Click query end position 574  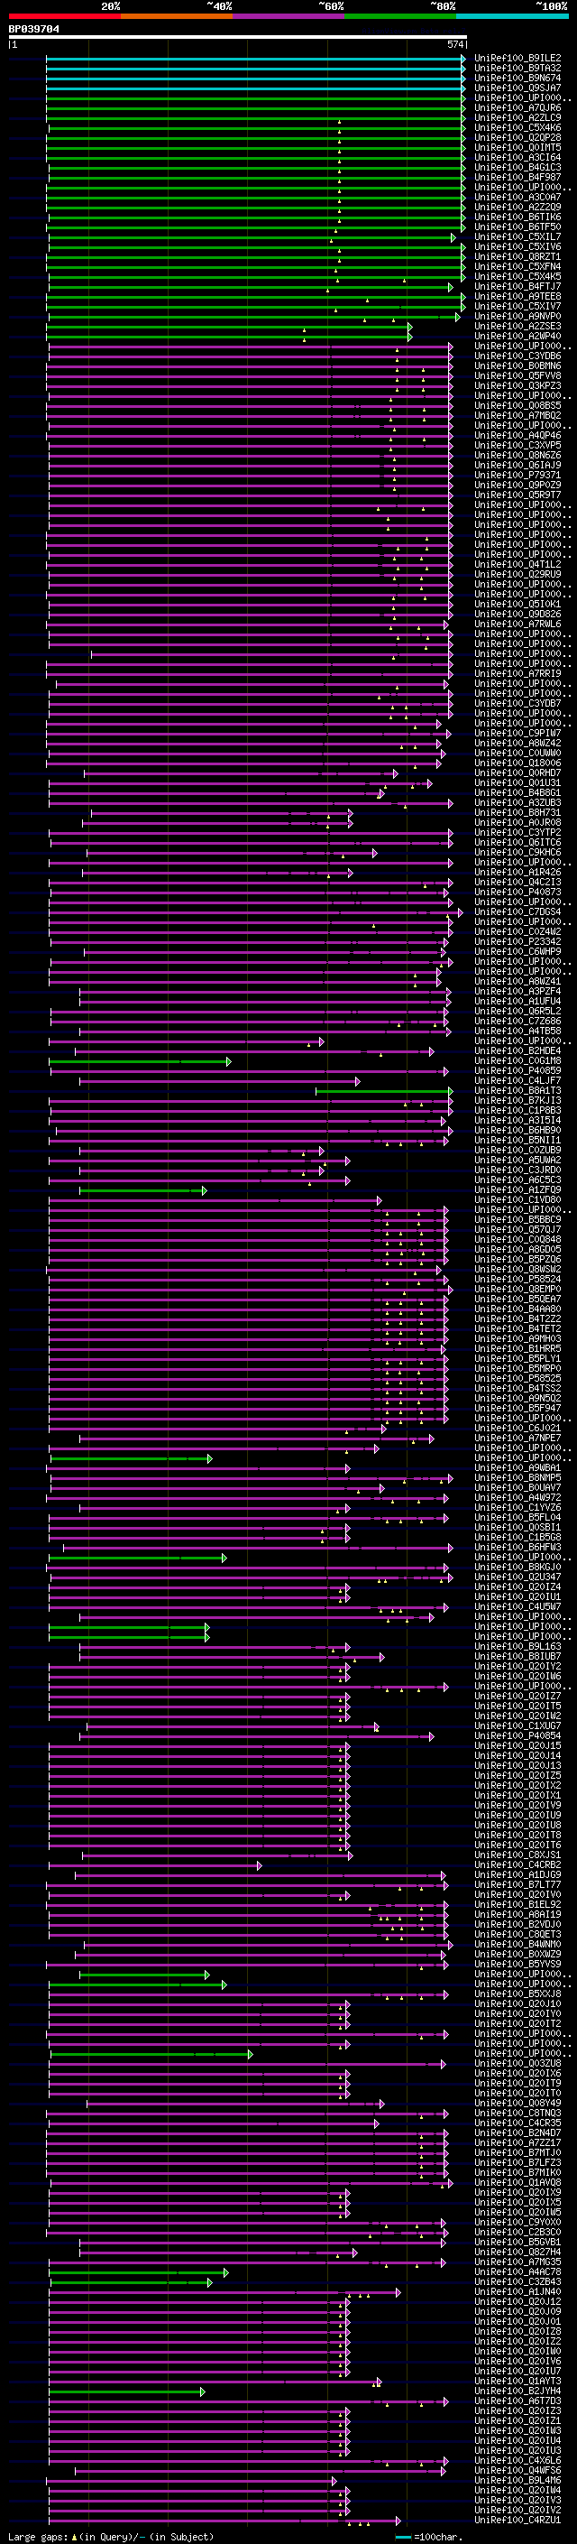coord(454,44)
